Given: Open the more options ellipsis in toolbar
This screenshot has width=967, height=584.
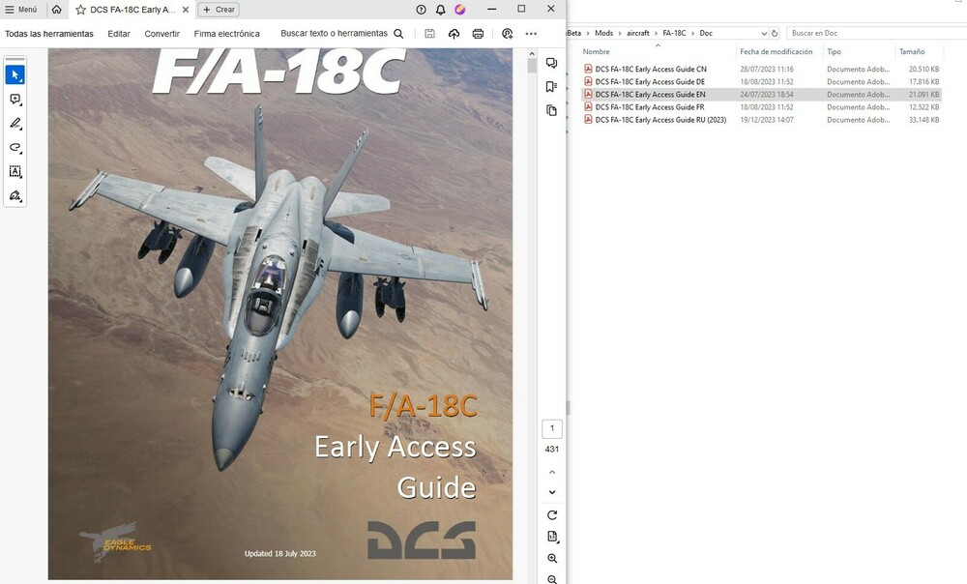Looking at the screenshot, I should [531, 34].
